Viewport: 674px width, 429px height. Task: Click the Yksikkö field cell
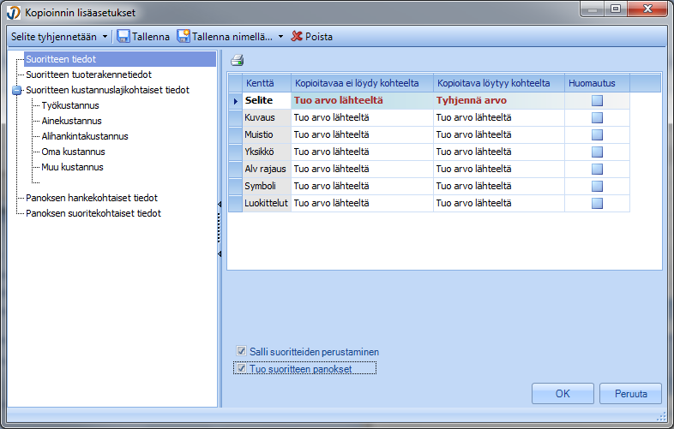[267, 152]
